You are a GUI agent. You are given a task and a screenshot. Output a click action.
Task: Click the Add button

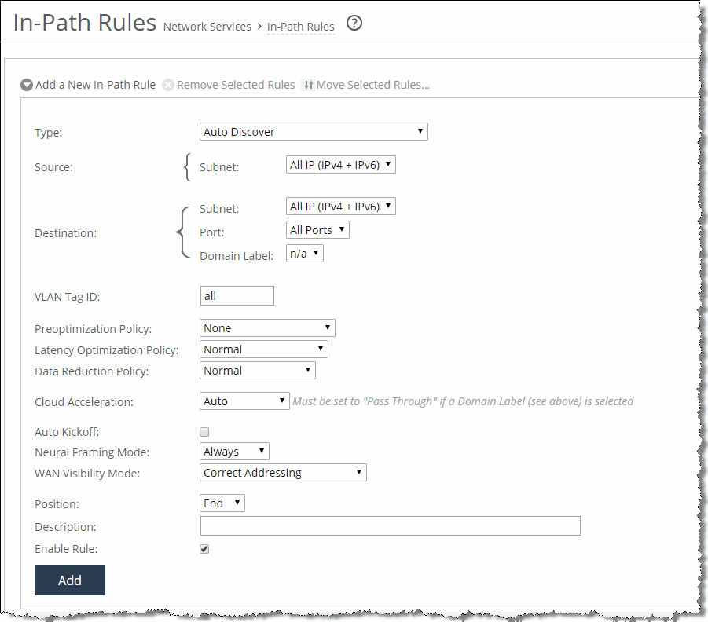[x=70, y=580]
